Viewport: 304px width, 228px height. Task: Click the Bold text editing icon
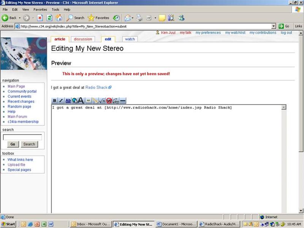[x=54, y=101]
